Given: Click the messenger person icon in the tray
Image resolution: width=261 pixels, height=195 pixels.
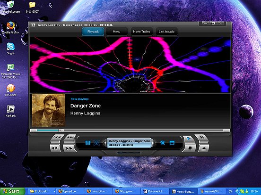Looking at the screenshot, I should point(246,191).
